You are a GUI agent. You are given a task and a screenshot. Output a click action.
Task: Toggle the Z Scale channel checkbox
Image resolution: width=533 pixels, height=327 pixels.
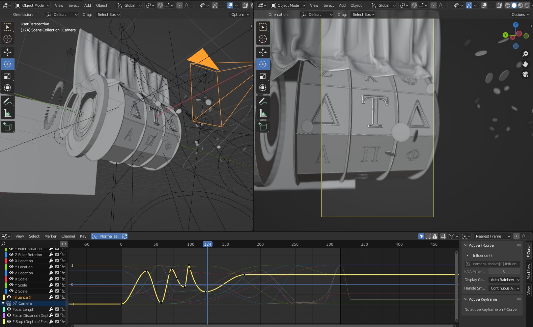[57, 291]
